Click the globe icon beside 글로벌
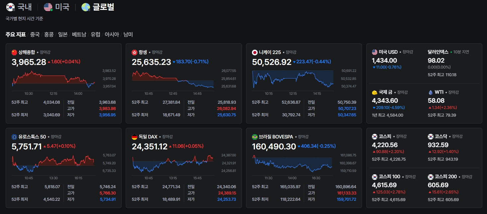Image resolution: width=487 pixels, height=214 pixels. pyautogui.click(x=86, y=7)
